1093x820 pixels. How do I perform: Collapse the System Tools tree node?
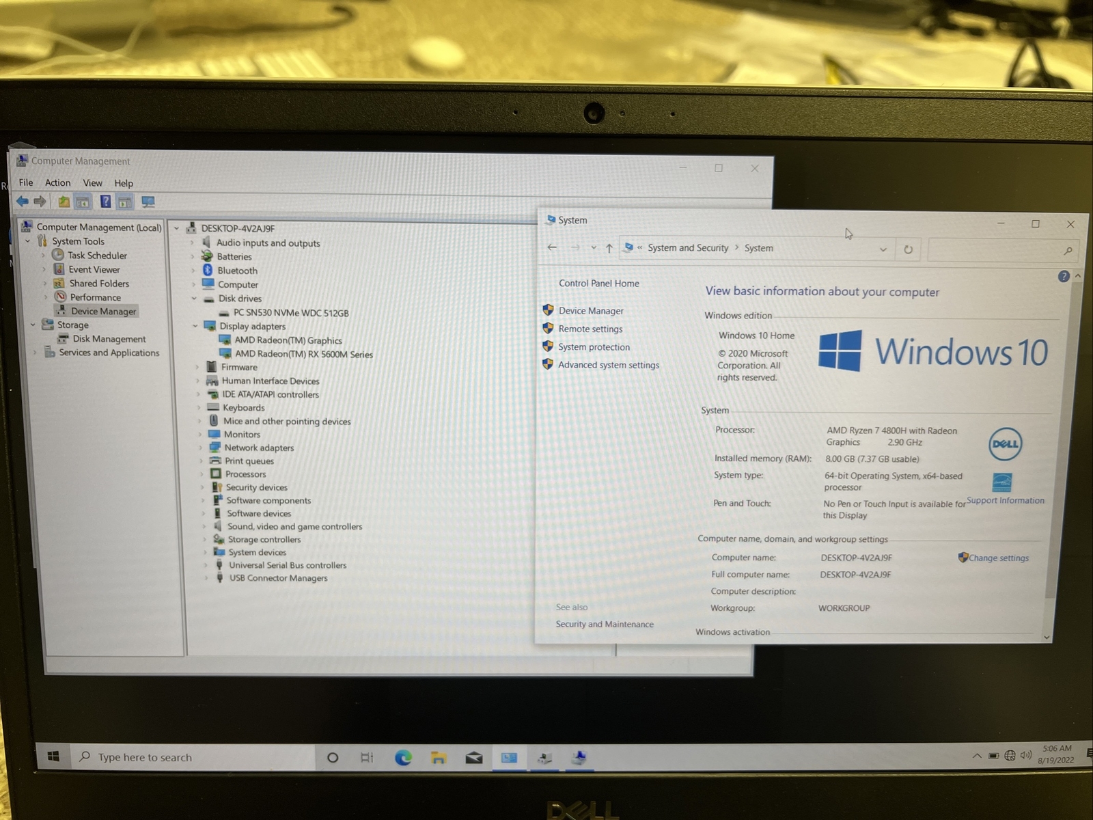pyautogui.click(x=27, y=241)
